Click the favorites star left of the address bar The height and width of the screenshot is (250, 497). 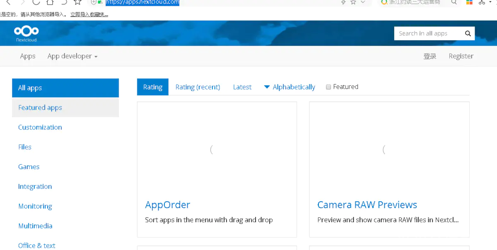coord(77,2)
